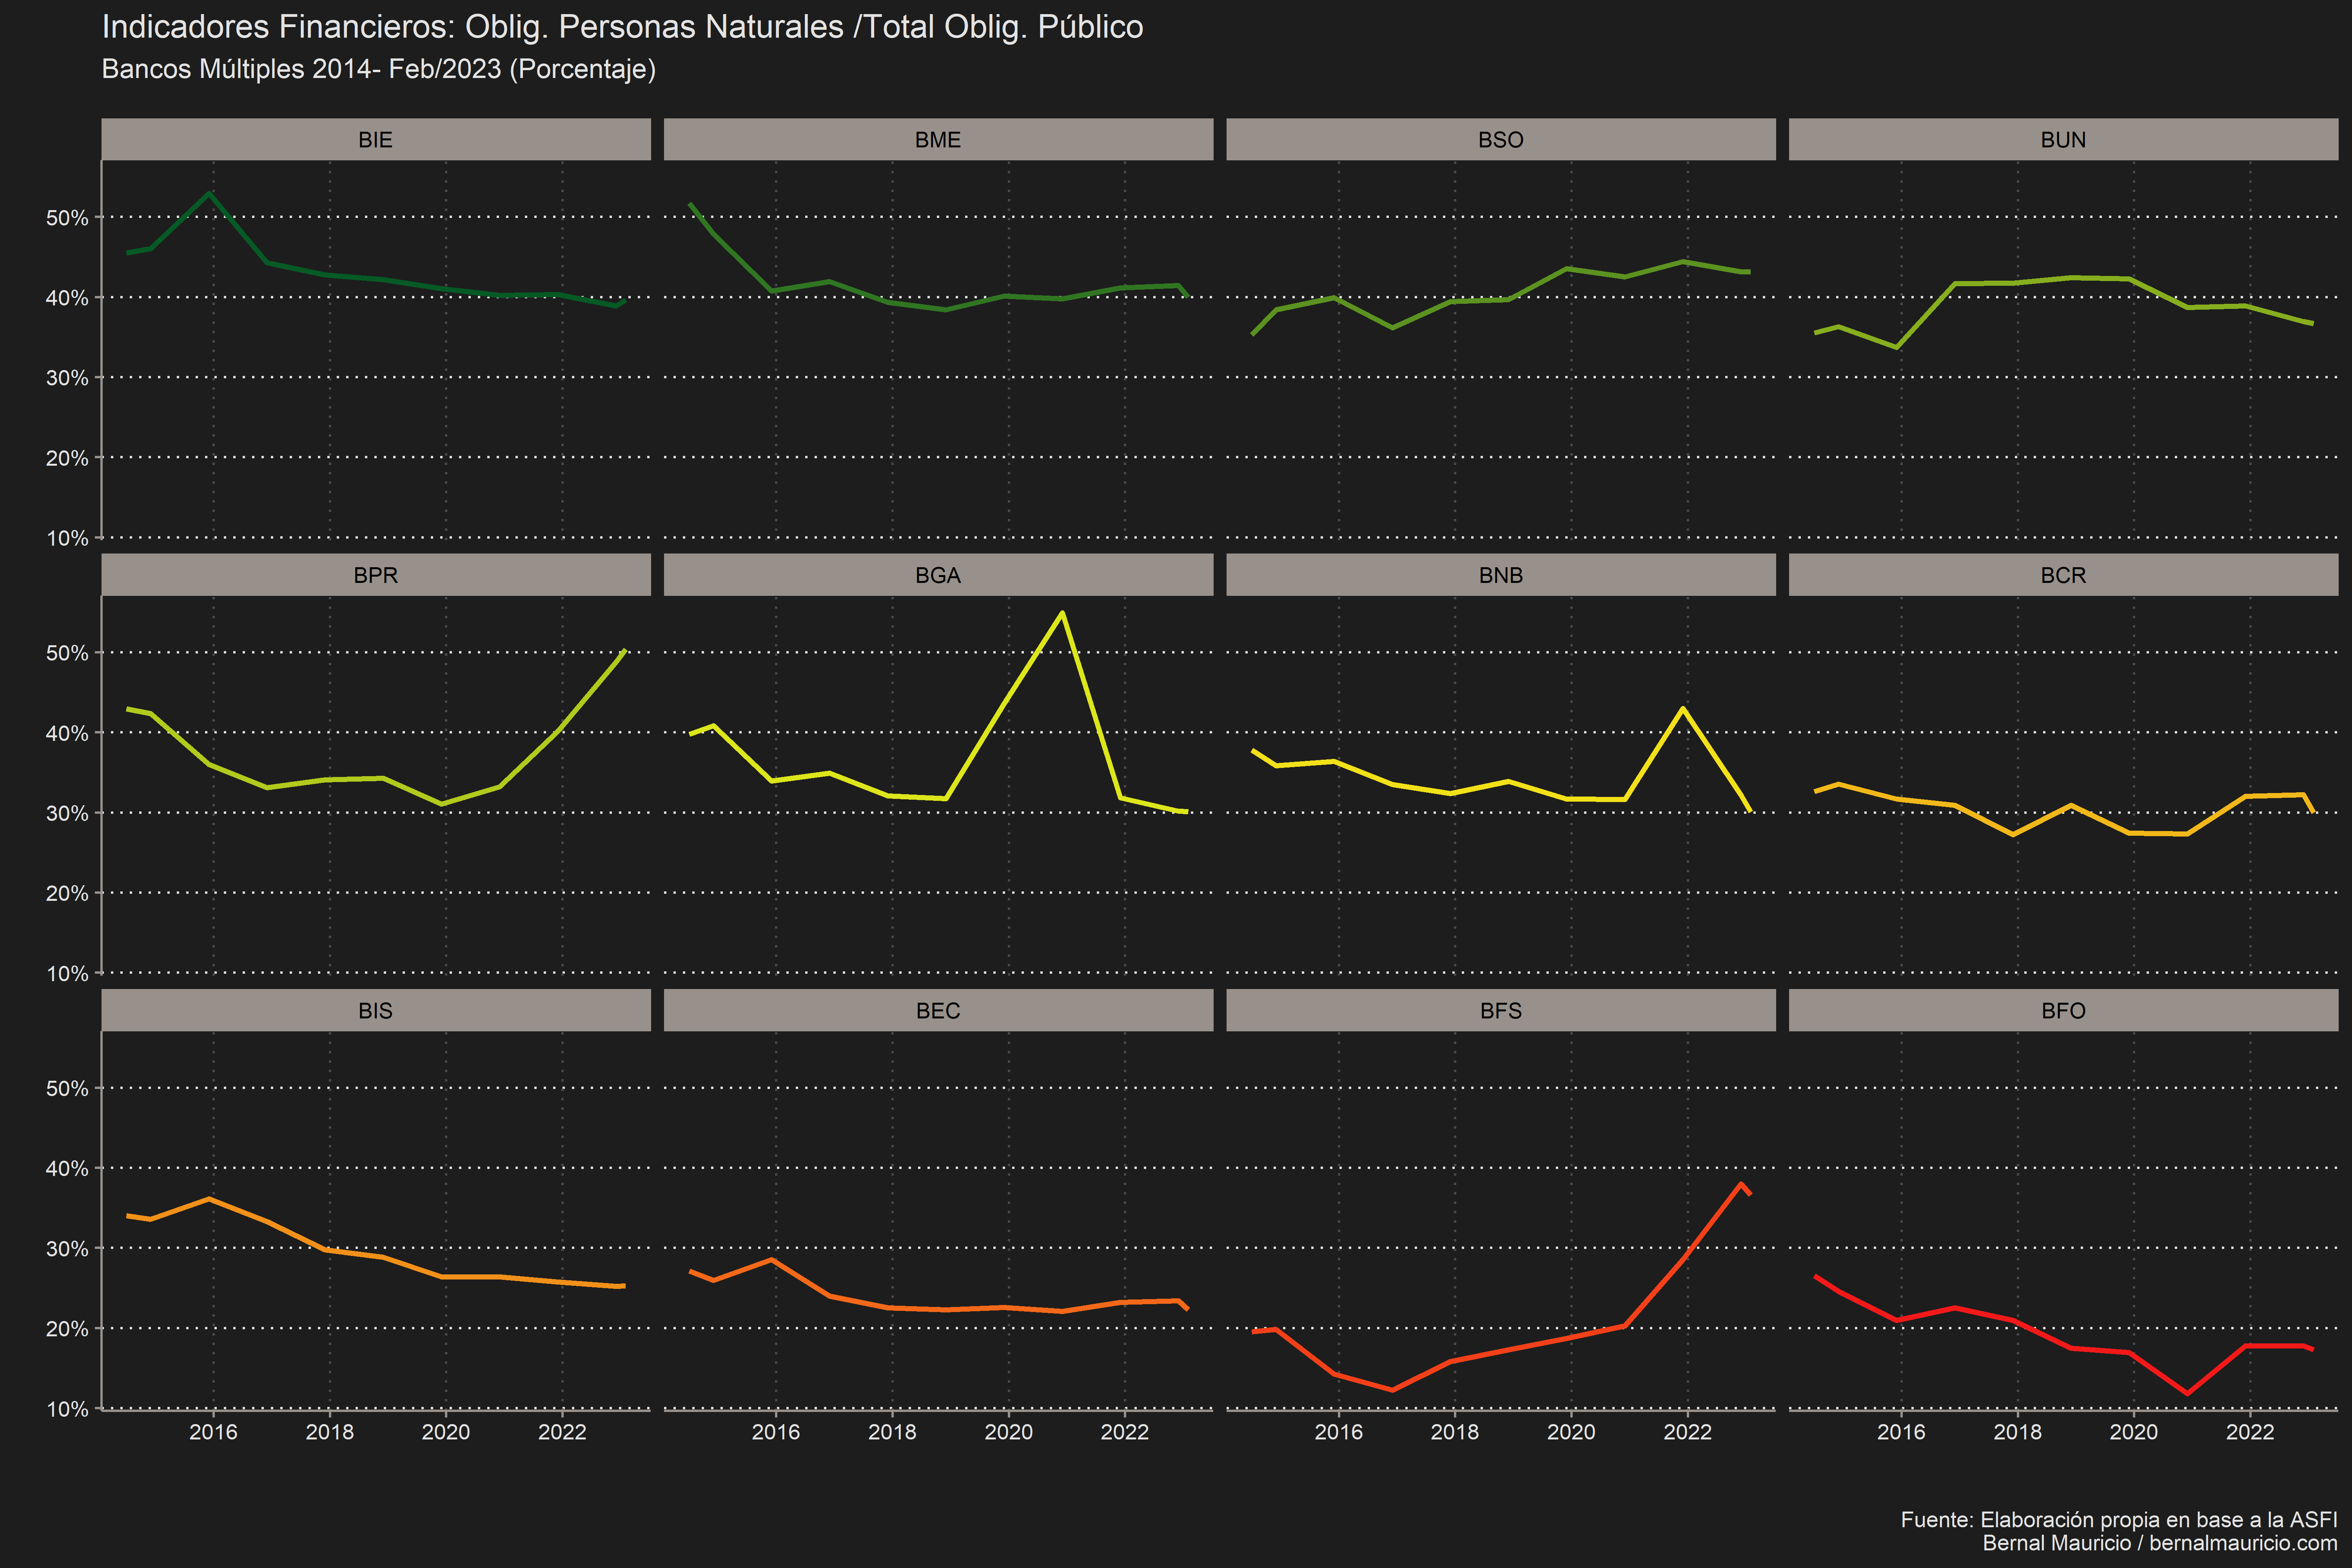Click the BFS line peak near 2023
2352x1568 pixels.
click(x=1741, y=1184)
